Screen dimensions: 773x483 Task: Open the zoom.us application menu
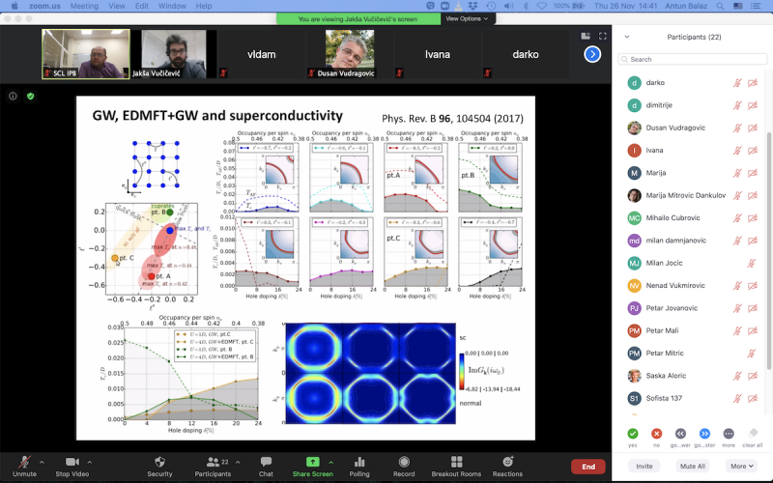[43, 6]
